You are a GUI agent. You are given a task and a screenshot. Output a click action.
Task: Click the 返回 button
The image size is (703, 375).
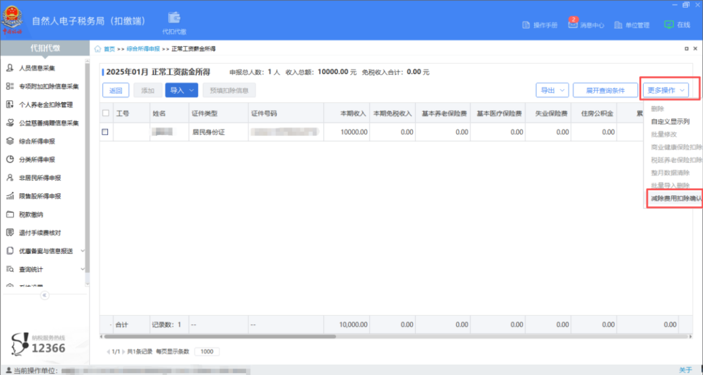point(116,90)
